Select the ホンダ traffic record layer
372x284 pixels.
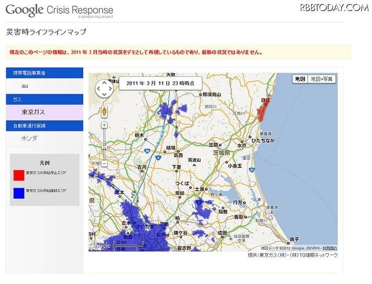(x=29, y=138)
